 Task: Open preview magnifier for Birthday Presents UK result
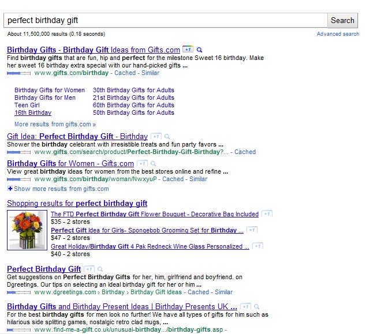pyautogui.click(x=256, y=306)
